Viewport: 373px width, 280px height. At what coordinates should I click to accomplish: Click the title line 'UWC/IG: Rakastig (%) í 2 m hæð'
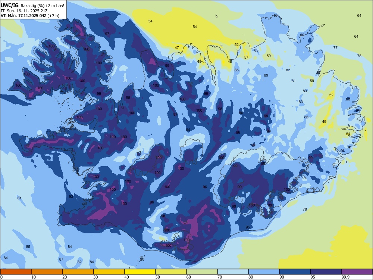32,6
